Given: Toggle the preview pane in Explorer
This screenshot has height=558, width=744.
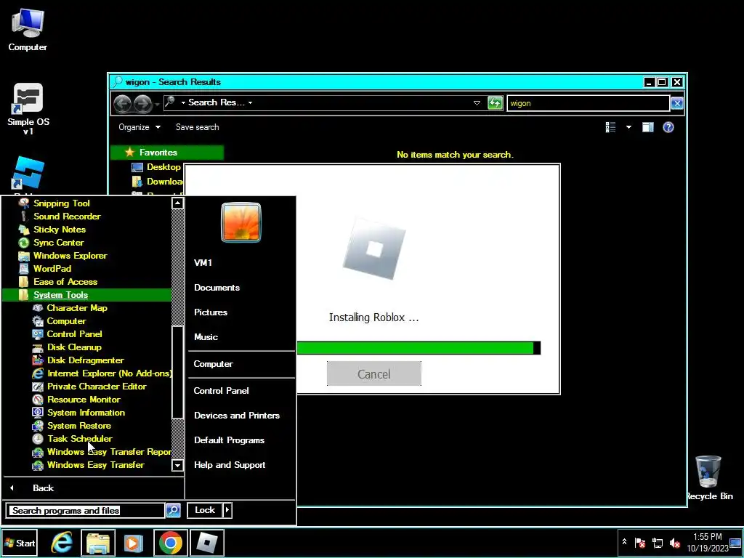Looking at the screenshot, I should [647, 127].
